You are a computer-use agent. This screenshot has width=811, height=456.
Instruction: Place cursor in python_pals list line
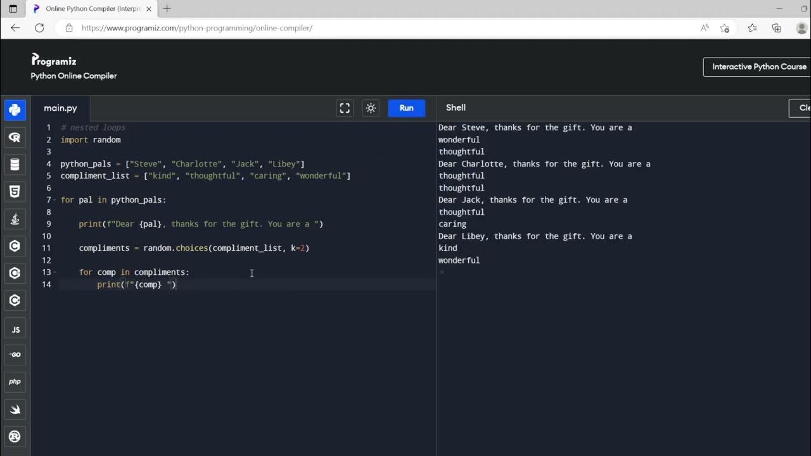pos(182,164)
